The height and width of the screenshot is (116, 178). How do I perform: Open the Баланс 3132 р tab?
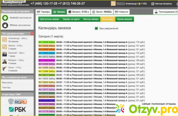click(x=79, y=12)
